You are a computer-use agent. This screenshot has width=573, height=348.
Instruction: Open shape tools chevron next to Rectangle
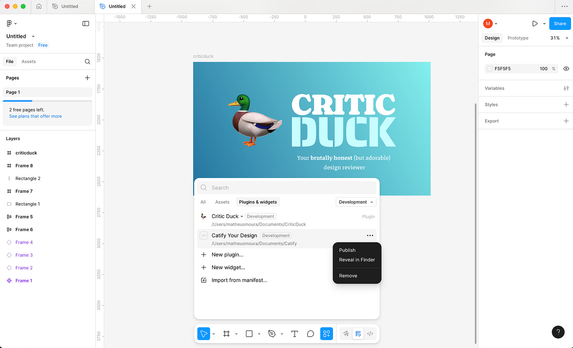[x=259, y=334]
